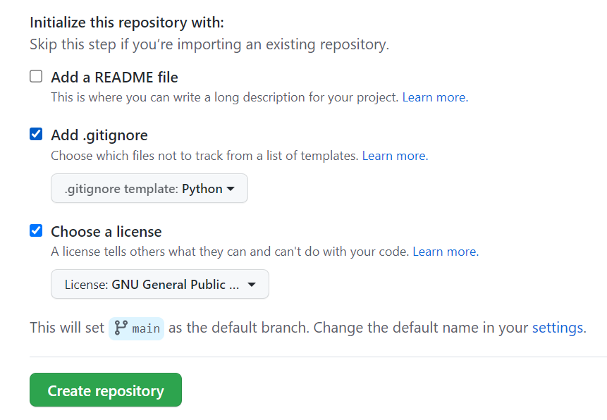
Task: Click the 'Add .gitignore' label text
Action: pos(99,135)
